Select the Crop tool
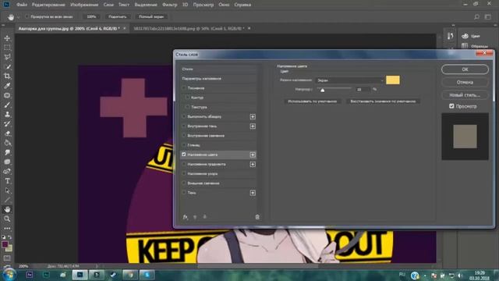This screenshot has height=281, width=499. tap(7, 76)
